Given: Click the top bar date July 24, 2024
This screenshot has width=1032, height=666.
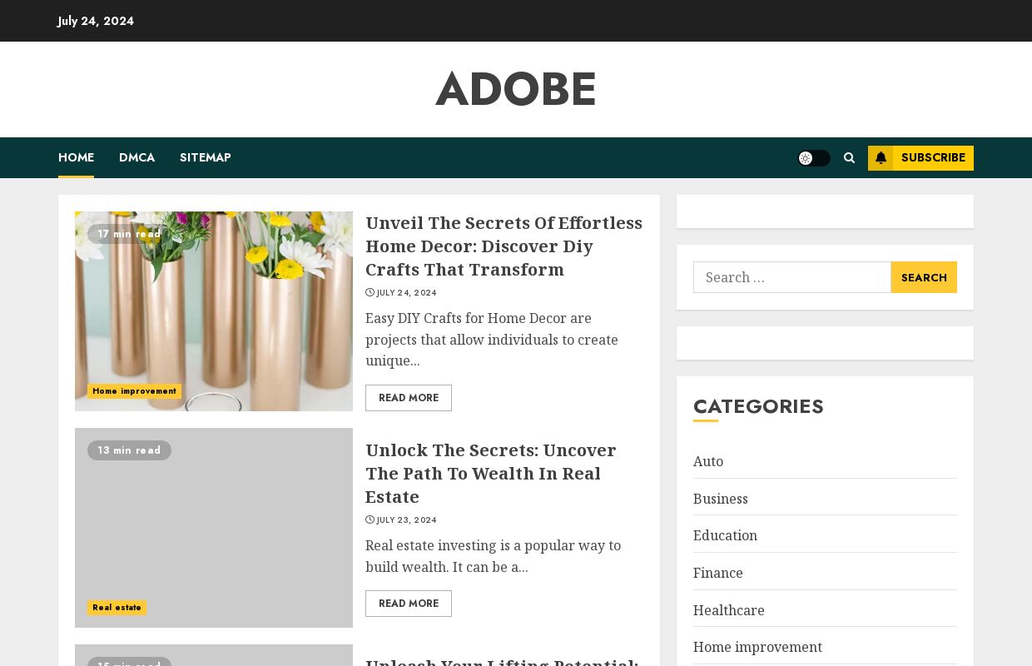Looking at the screenshot, I should 96,21.
